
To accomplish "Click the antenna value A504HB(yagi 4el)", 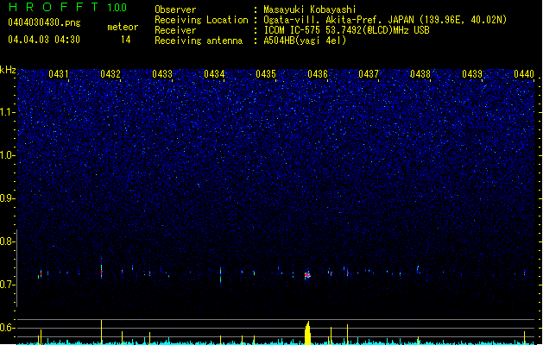I will tap(305, 41).
